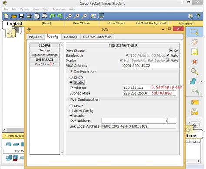Select the server device icon at bottom
206x169 pixels.
pyautogui.click(x=16, y=158)
